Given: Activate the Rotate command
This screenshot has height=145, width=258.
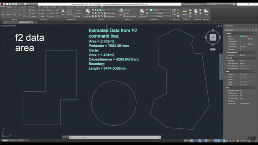Looking at the screenshot, I should pyautogui.click(x=42, y=10).
